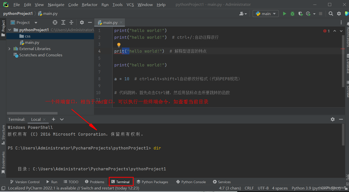Start debugging with the bug icon

pos(292,14)
